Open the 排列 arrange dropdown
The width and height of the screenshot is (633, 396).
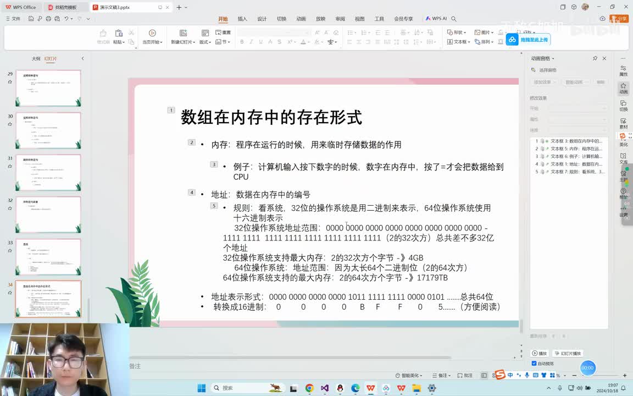(484, 42)
